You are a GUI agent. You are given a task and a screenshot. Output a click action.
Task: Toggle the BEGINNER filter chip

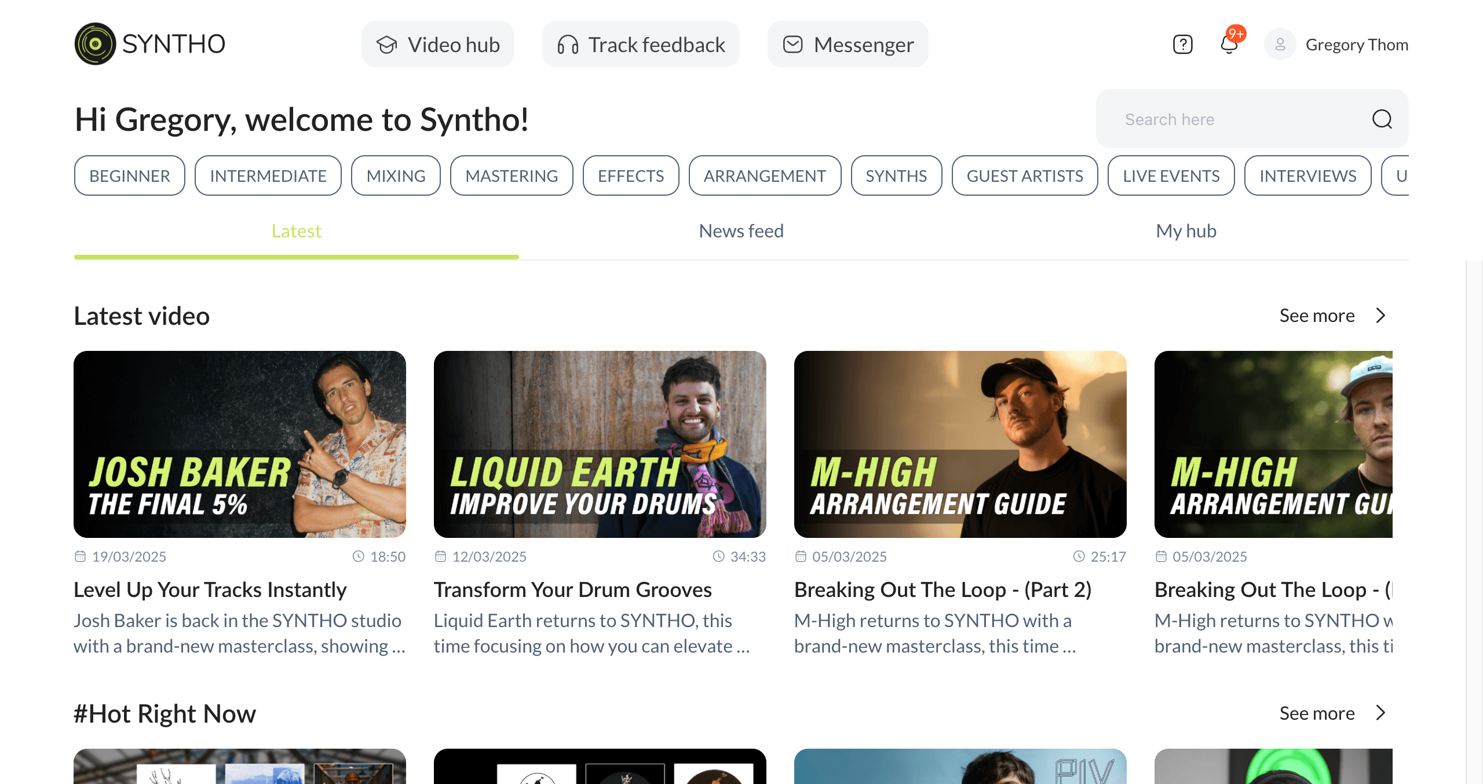[x=130, y=176]
